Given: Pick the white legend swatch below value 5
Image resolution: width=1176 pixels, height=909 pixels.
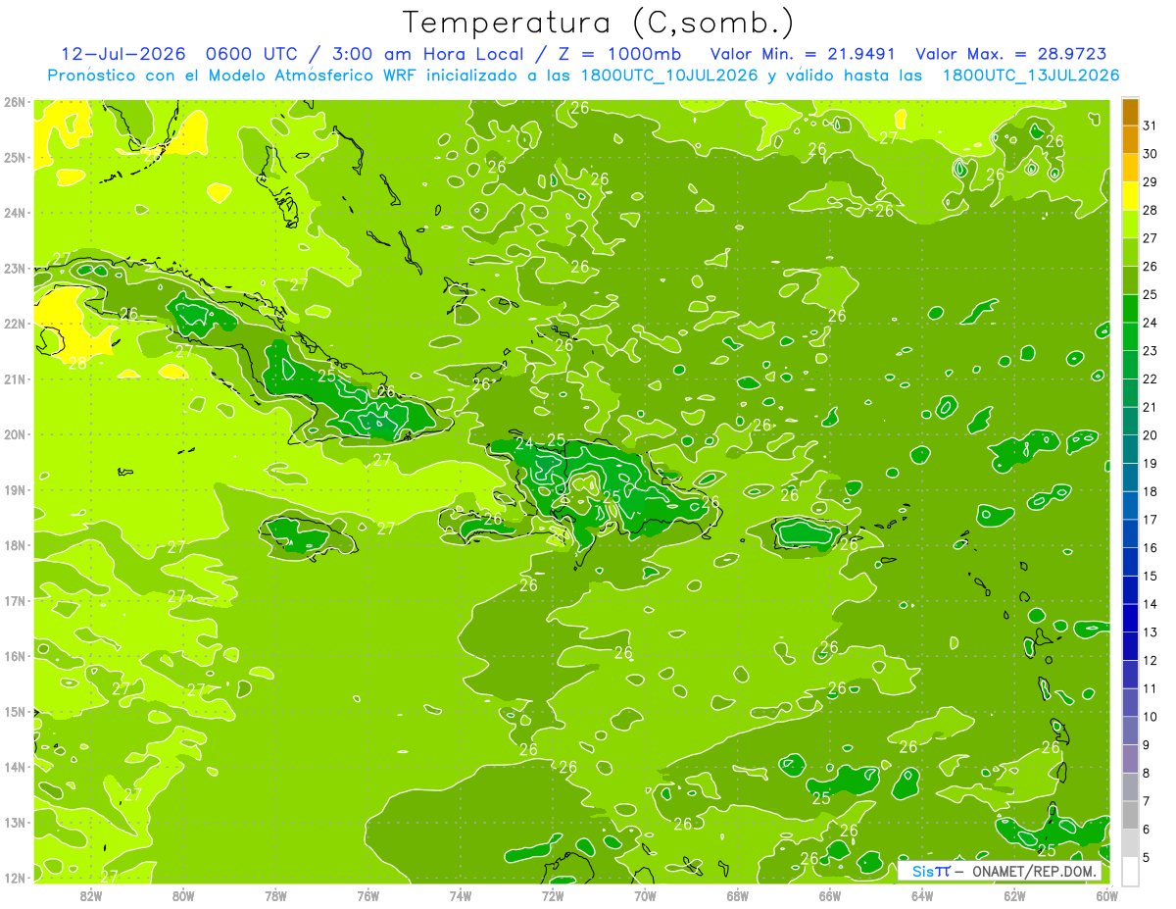Looking at the screenshot, I should tap(1130, 871).
